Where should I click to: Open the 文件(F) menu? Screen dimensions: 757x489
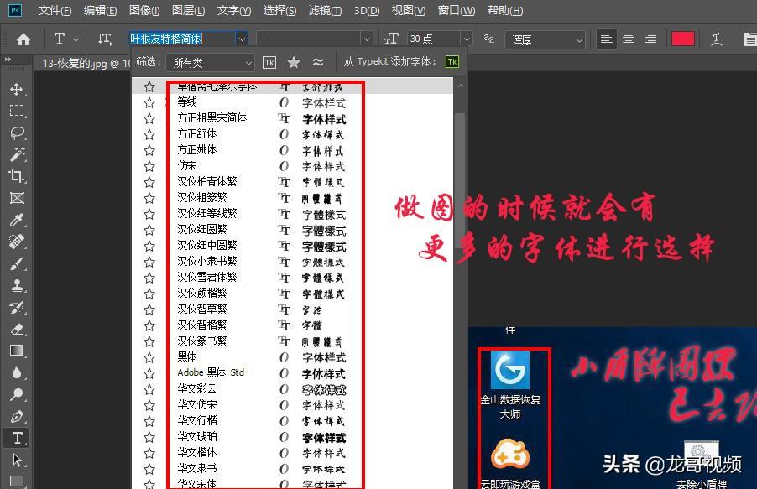[55, 10]
